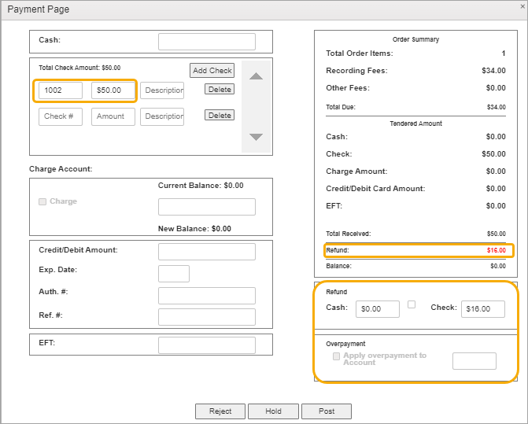This screenshot has width=528, height=424.
Task: Focus the Credit/Debit Amount field
Action: tap(207, 252)
